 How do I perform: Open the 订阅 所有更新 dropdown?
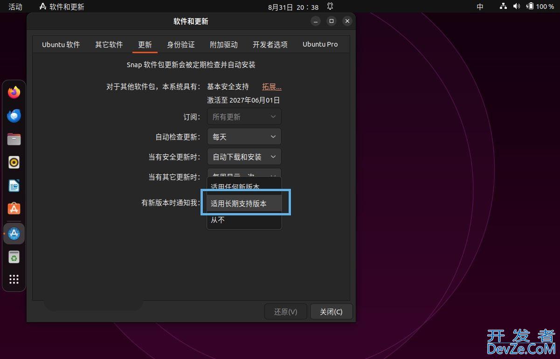pyautogui.click(x=244, y=117)
